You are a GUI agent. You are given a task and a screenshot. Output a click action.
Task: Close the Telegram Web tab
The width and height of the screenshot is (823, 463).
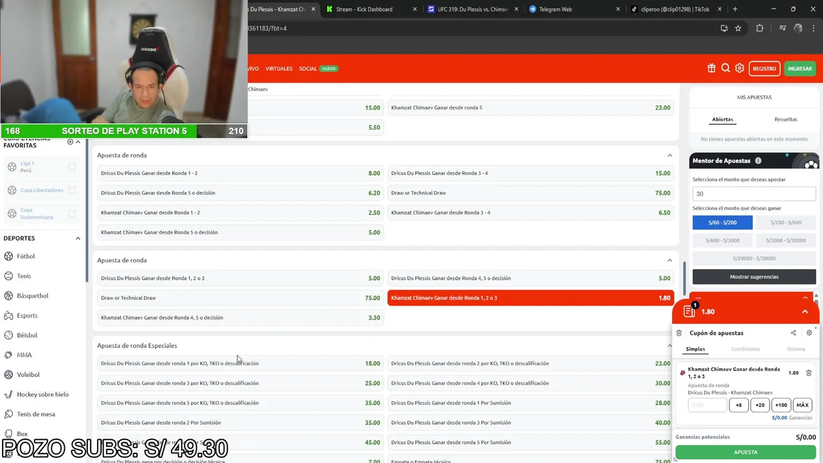click(618, 9)
